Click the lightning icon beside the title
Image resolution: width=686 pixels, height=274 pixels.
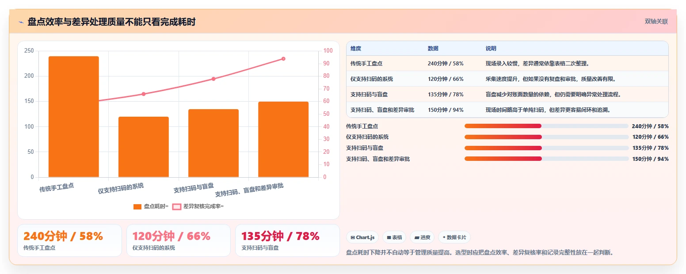pos(21,22)
